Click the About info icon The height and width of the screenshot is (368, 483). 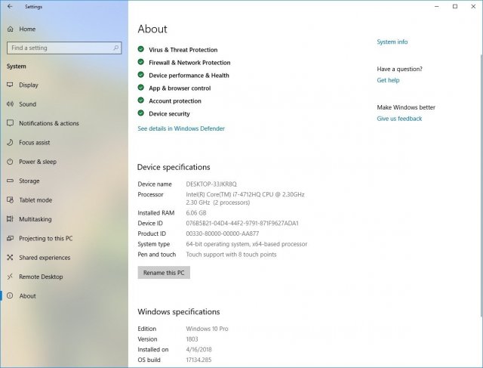(x=10, y=295)
